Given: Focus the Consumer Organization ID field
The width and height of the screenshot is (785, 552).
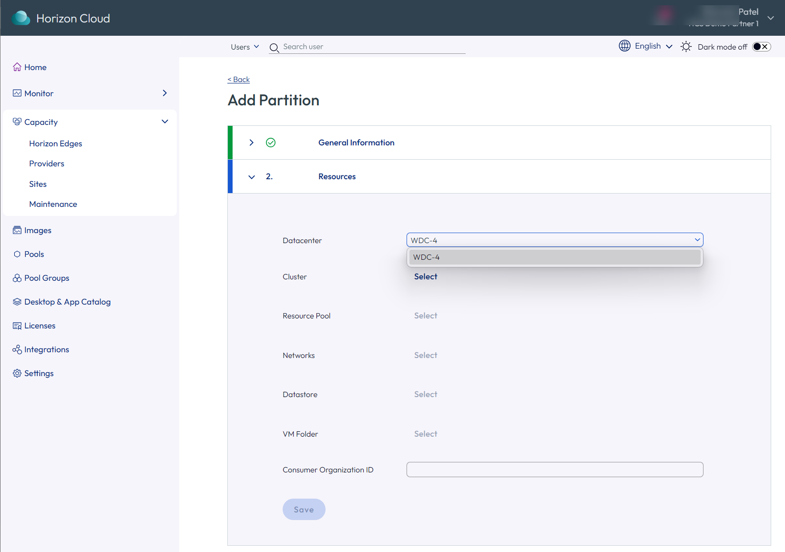Looking at the screenshot, I should click(x=555, y=470).
